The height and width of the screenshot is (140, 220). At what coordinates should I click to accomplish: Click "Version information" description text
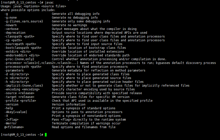(69, 104)
